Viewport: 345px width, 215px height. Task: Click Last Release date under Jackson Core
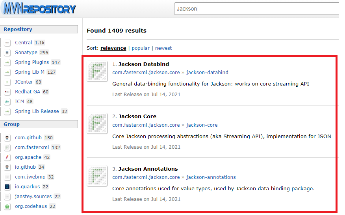point(147,147)
